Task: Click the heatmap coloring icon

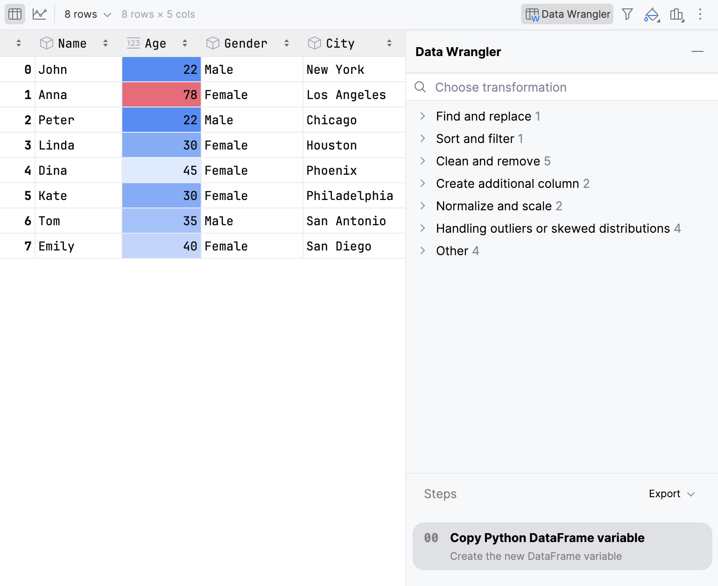Action: click(651, 14)
